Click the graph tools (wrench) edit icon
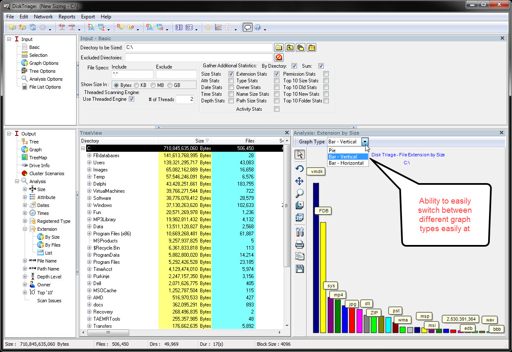 coord(300,232)
